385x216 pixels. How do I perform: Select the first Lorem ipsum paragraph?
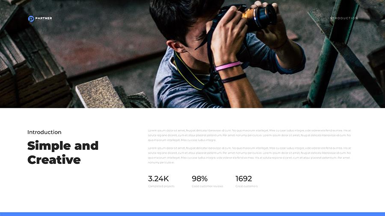(x=249, y=135)
